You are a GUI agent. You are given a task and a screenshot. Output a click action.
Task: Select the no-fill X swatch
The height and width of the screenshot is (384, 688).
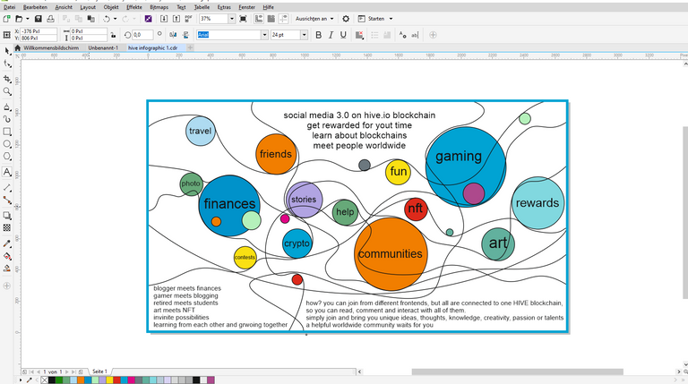click(x=44, y=380)
